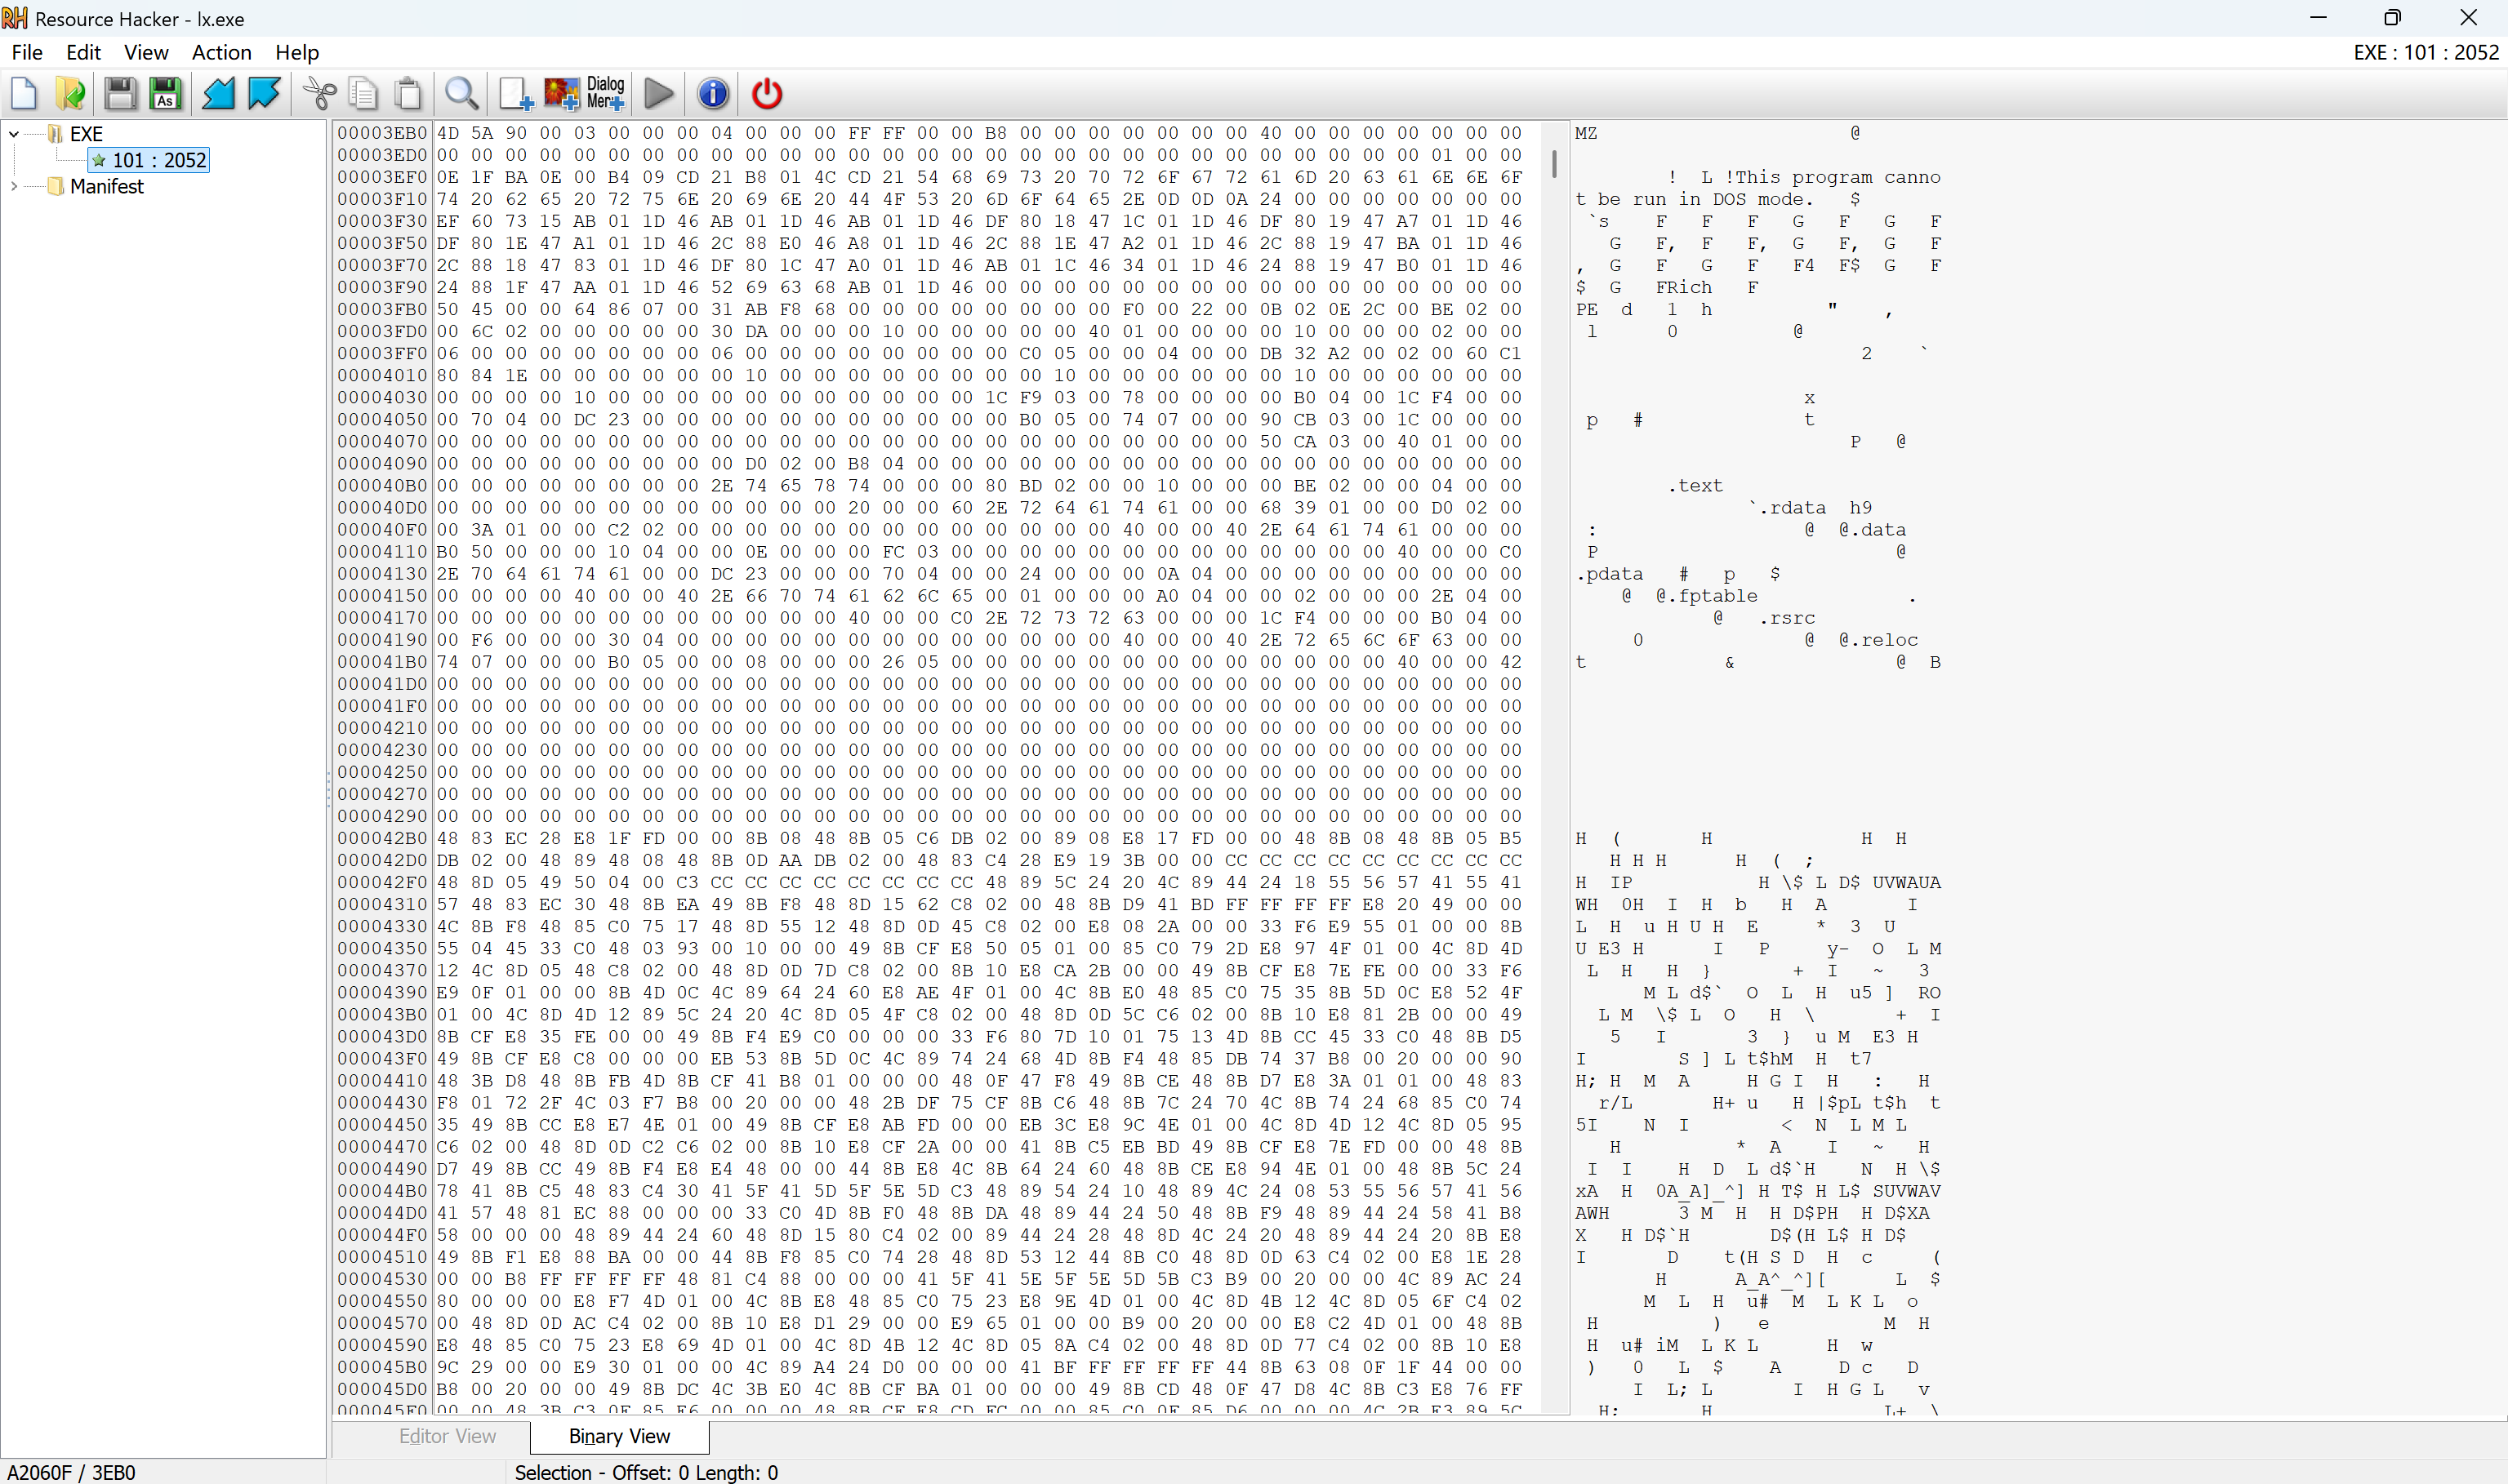The width and height of the screenshot is (2508, 1484).
Task: Switch to the Editor View tab
Action: click(x=448, y=1436)
